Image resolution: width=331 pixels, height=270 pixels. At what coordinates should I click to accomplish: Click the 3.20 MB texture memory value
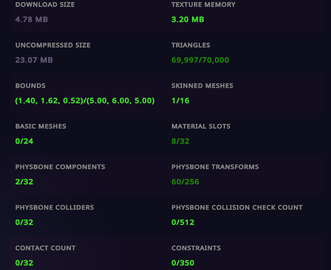click(188, 19)
